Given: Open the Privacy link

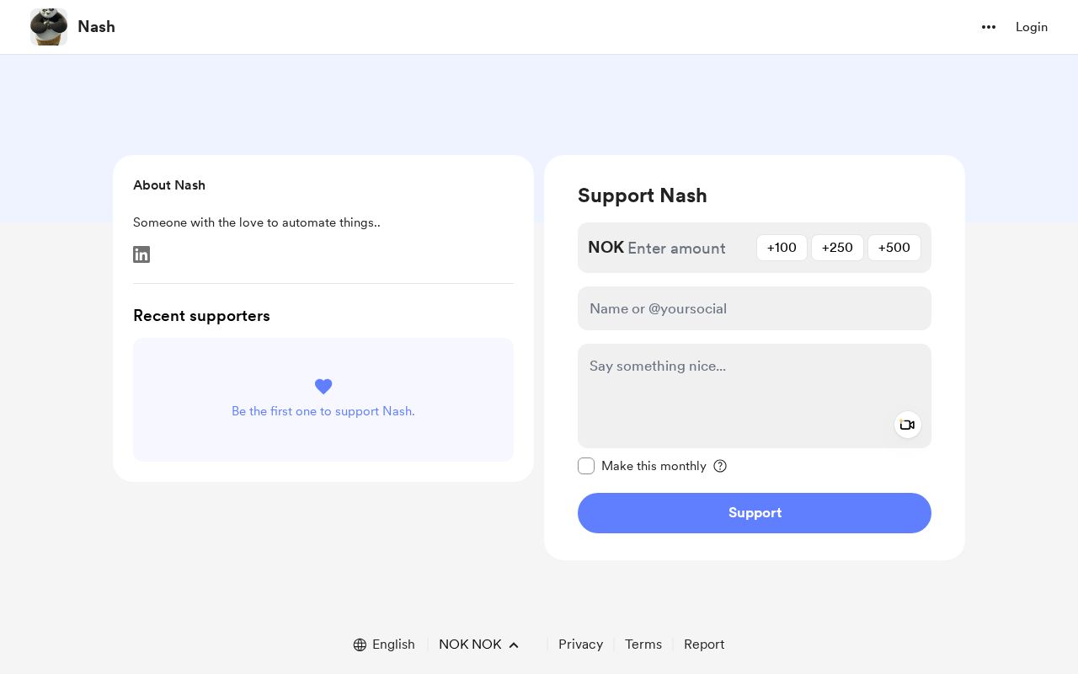Looking at the screenshot, I should coord(580,645).
